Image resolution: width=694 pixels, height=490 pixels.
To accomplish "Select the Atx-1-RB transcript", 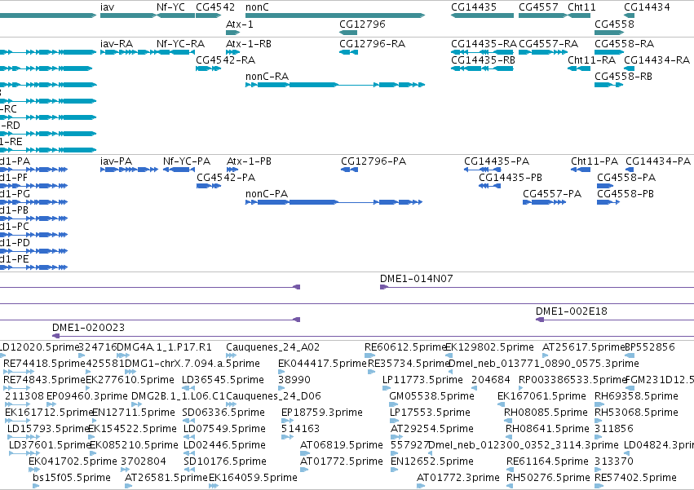I will 232,52.
